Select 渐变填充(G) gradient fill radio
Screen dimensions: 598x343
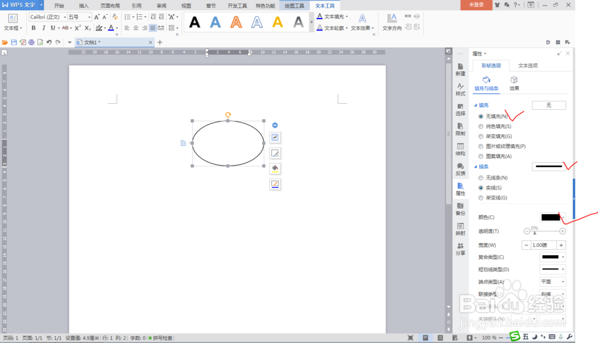coord(481,136)
